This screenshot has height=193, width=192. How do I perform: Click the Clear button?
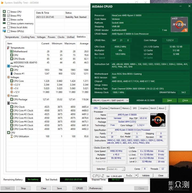pos(43,188)
